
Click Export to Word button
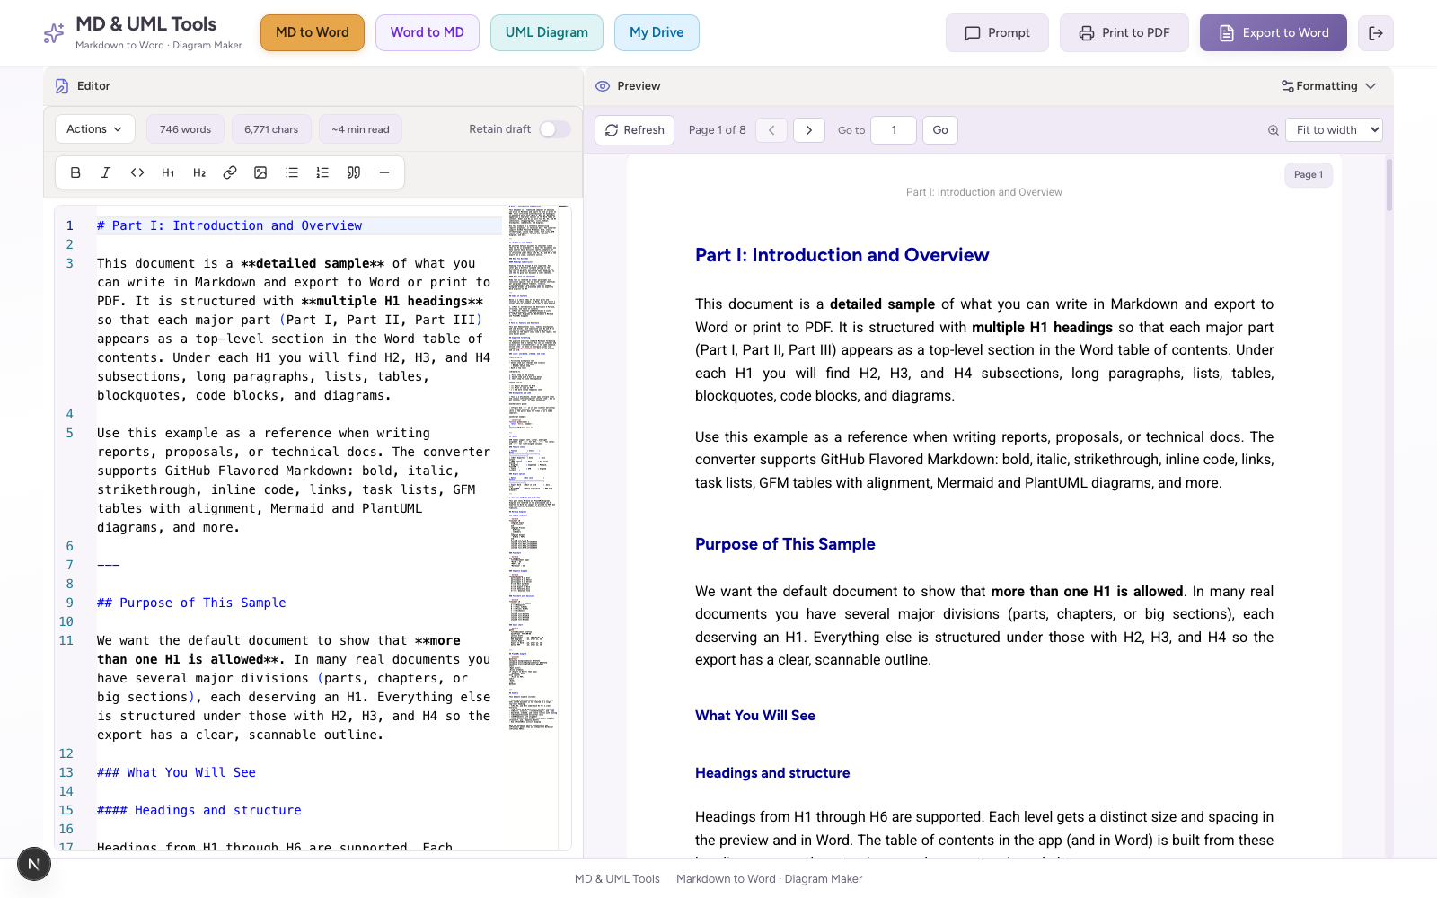coord(1274,33)
